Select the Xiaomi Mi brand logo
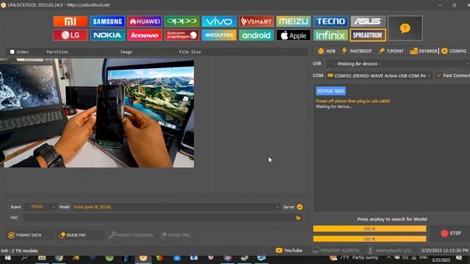Viewport: 470px width, 264px height. (x=70, y=21)
